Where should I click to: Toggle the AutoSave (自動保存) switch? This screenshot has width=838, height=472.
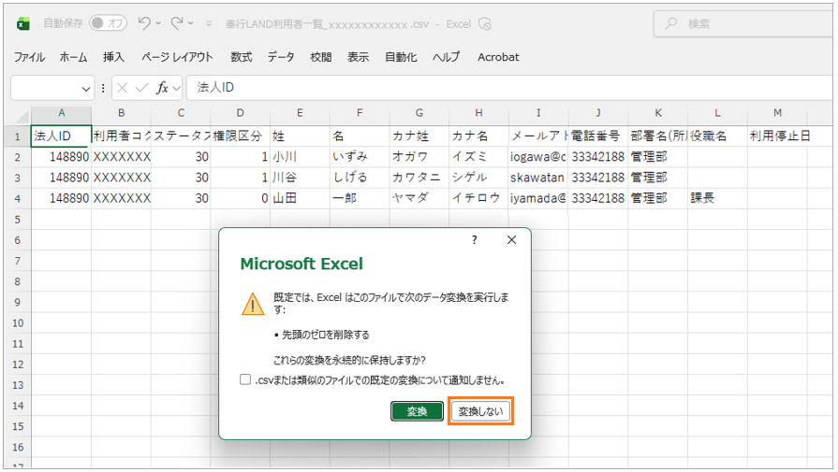pos(108,23)
